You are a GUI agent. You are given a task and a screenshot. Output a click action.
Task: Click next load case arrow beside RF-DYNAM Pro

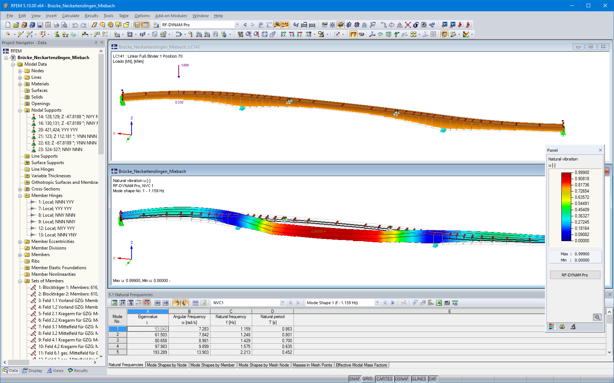point(253,25)
